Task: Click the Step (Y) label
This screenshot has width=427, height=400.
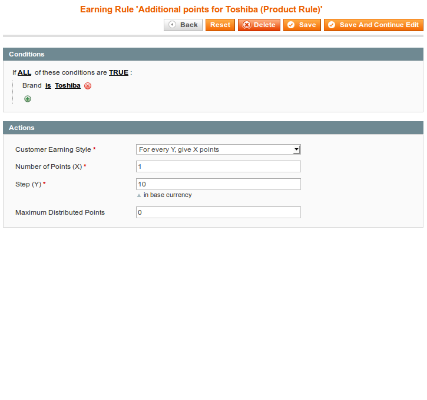Action: 28,184
